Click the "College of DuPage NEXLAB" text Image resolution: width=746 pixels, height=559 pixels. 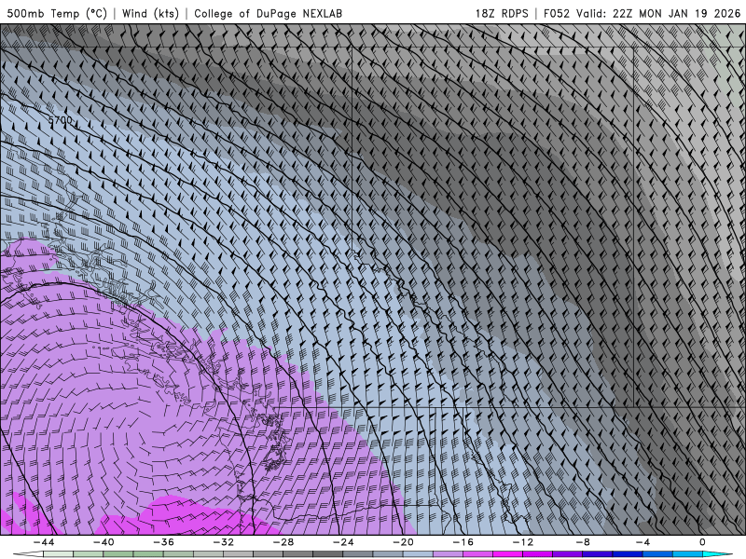pyautogui.click(x=268, y=13)
